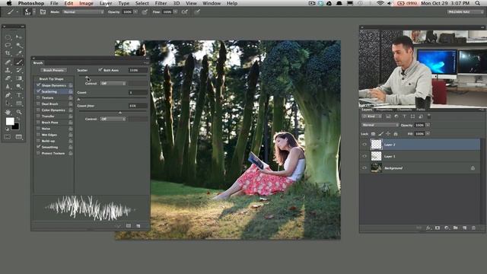
Task: Create a new layer group
Action: tap(455, 228)
